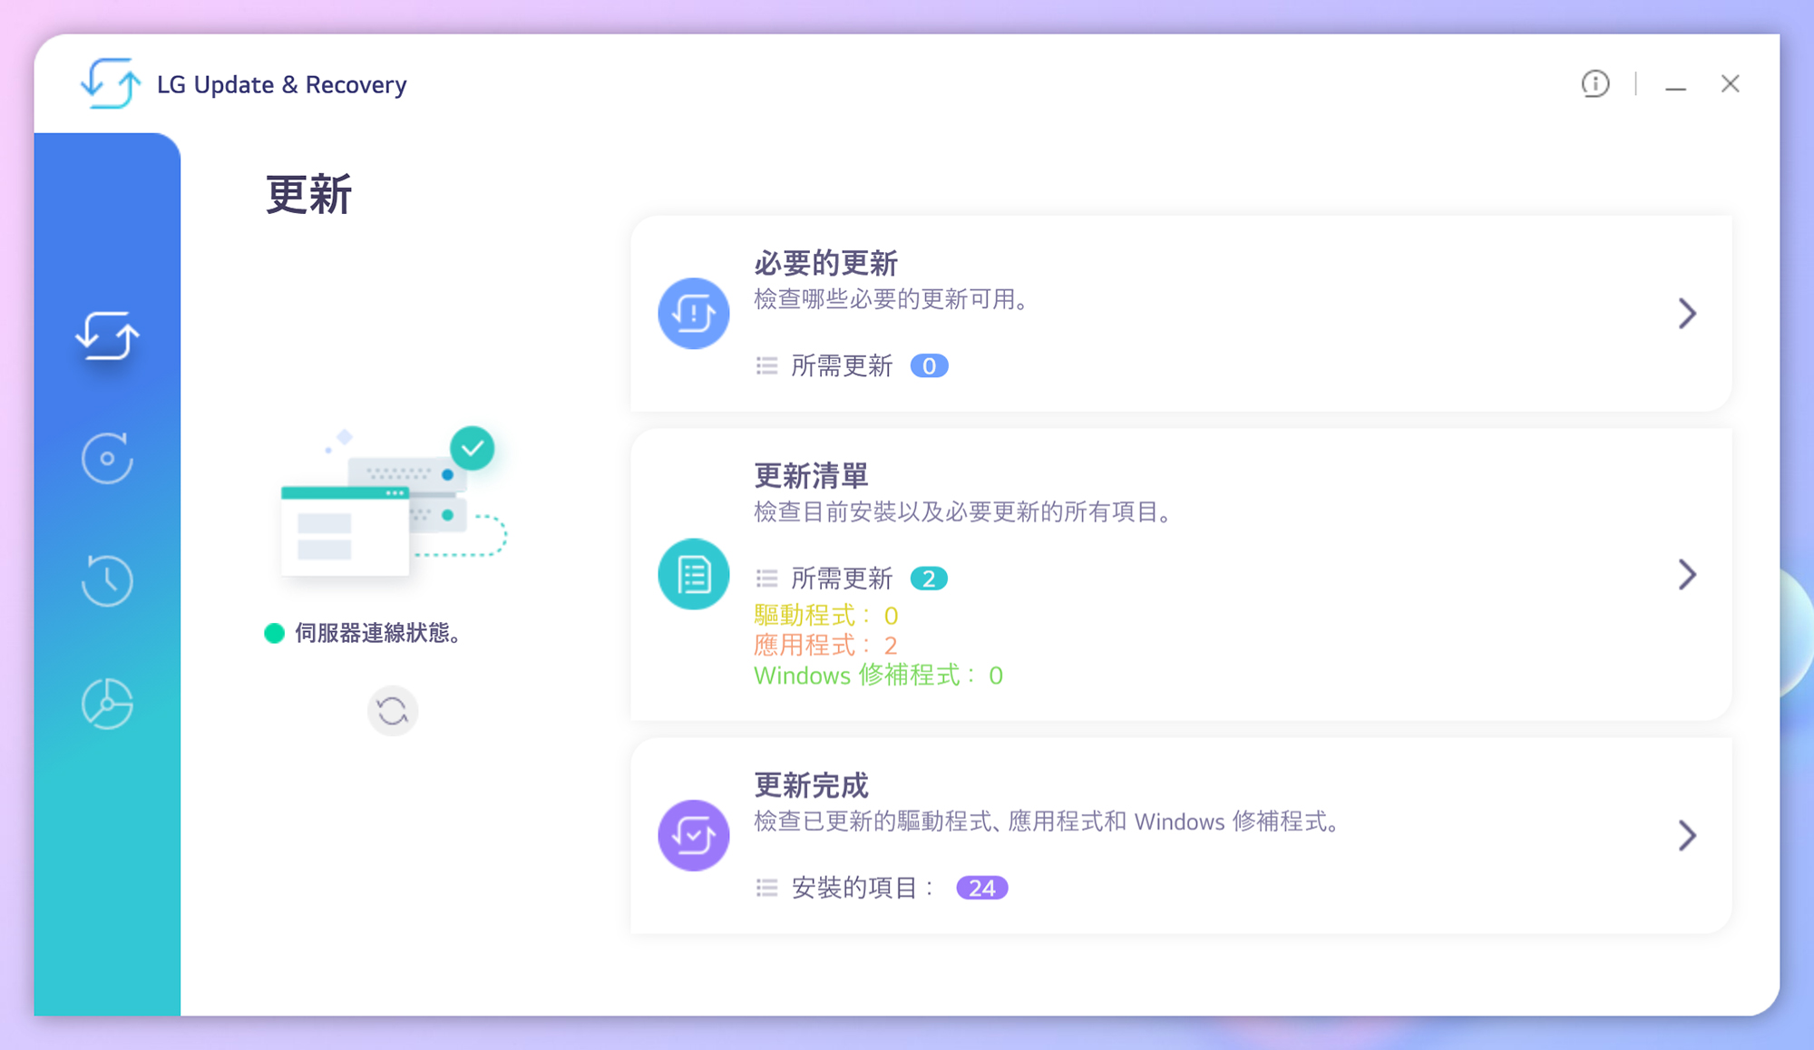The width and height of the screenshot is (1814, 1050).
Task: Click the 更新完成 purple check icon
Action: pyautogui.click(x=694, y=835)
